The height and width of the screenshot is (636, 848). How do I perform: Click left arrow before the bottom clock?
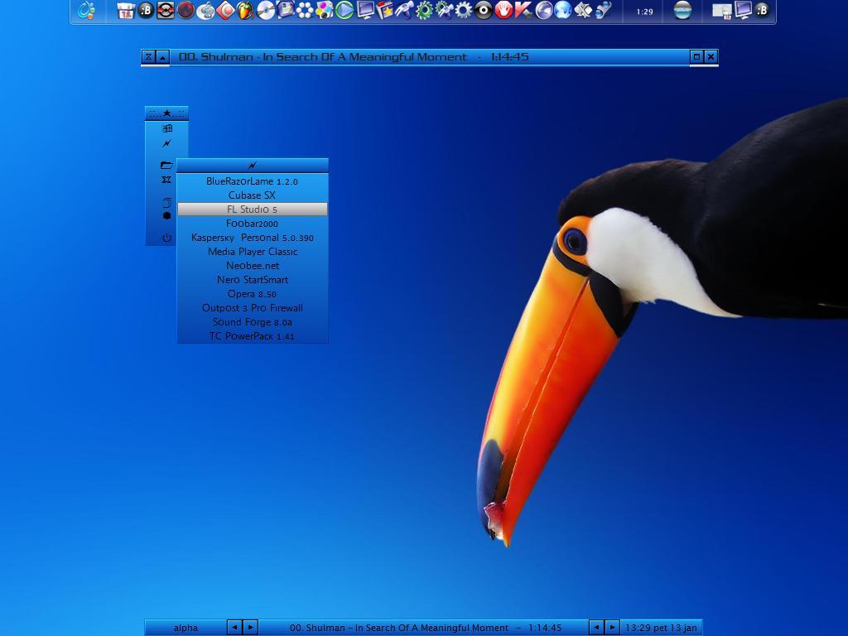596,628
